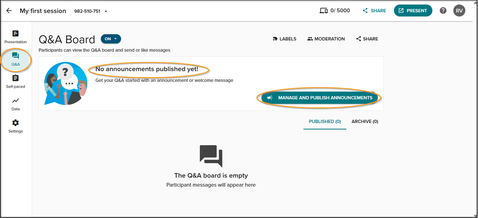Open the Self-paced sidebar section

(16, 82)
